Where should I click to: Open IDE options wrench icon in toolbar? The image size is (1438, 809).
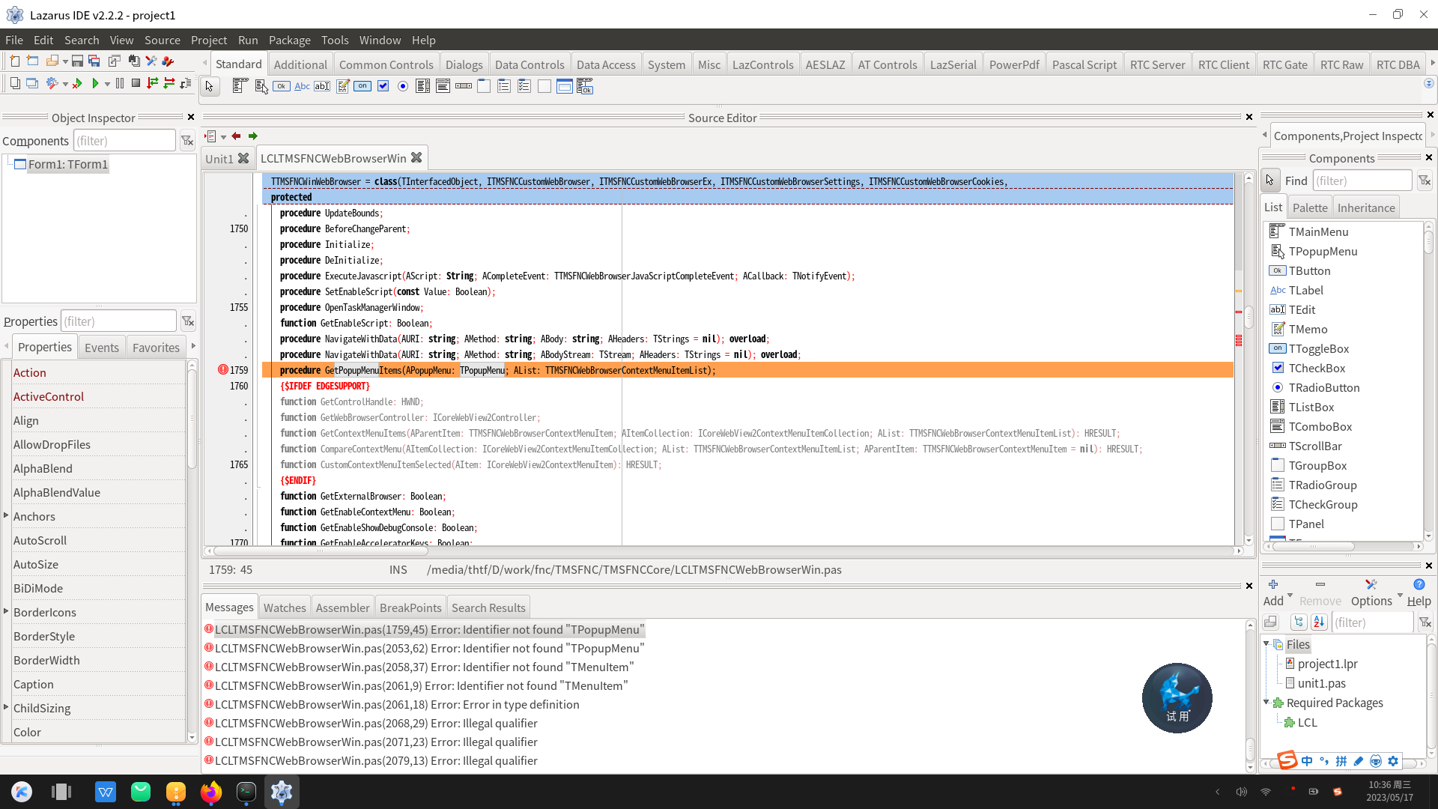coord(151,61)
